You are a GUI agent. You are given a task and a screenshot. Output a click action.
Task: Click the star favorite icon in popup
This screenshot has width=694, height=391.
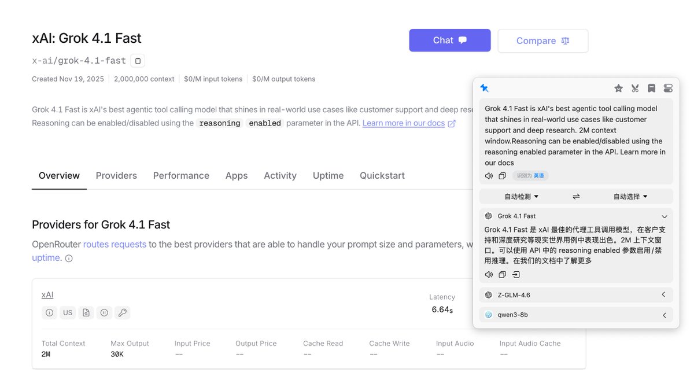618,88
